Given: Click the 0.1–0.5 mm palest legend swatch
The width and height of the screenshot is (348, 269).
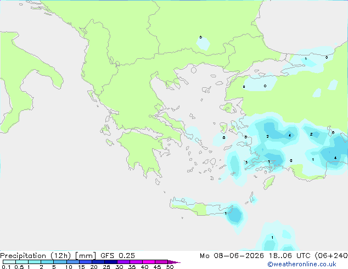Looking at the screenshot, I should (9, 262).
